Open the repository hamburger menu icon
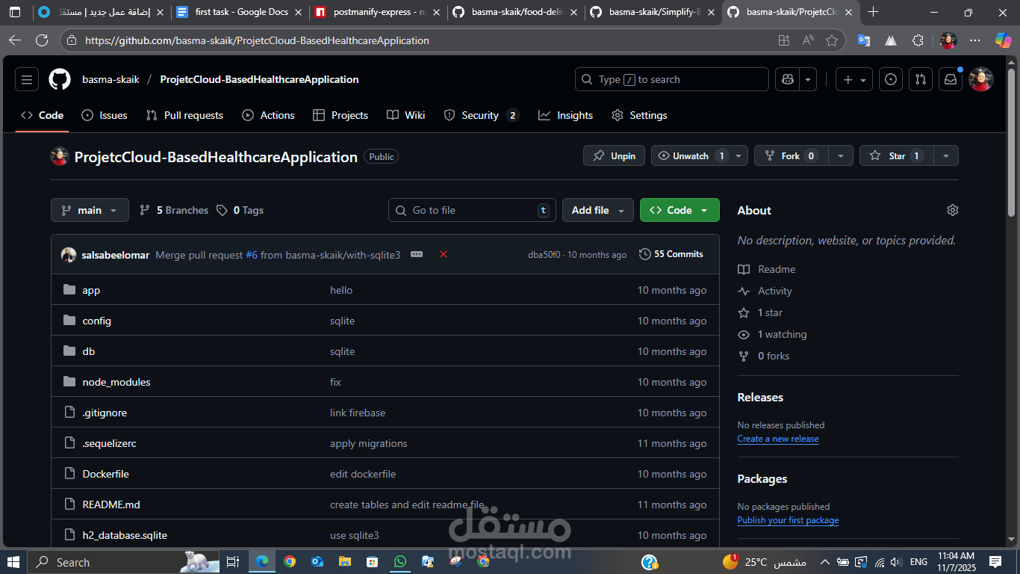This screenshot has height=574, width=1020. click(x=27, y=78)
